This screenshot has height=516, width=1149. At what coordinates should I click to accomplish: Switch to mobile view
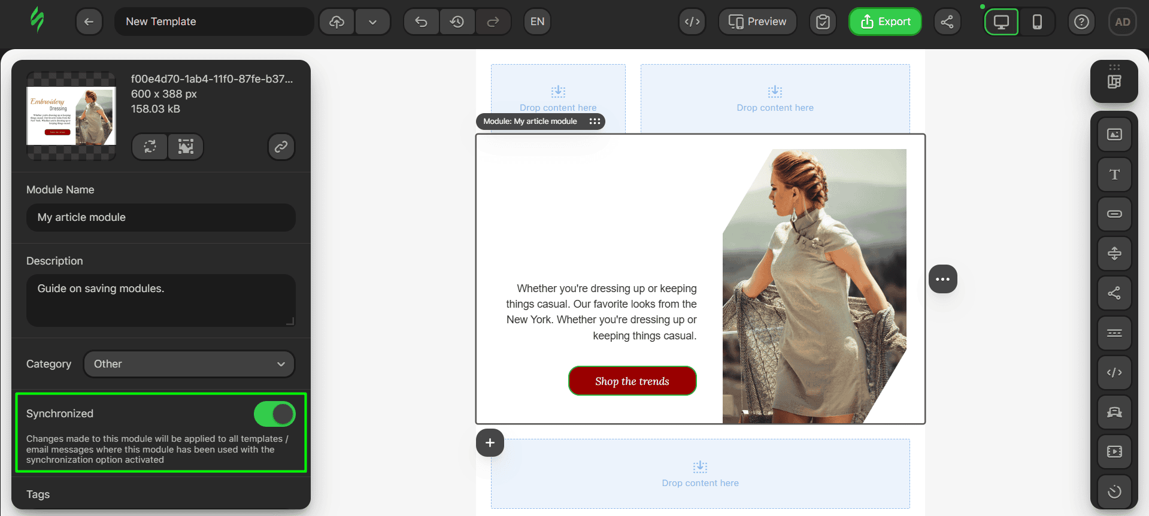pyautogui.click(x=1037, y=22)
